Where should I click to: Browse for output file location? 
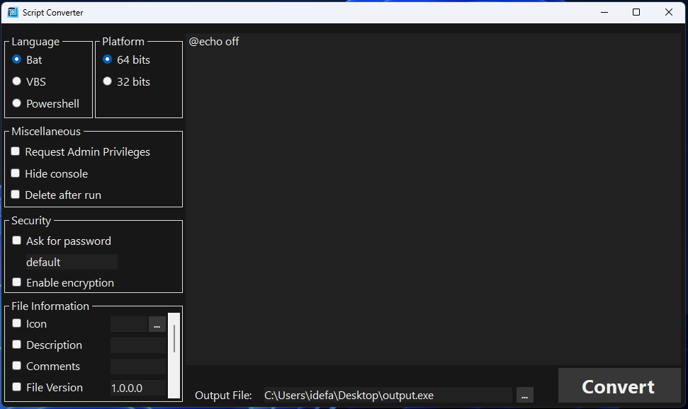click(524, 396)
